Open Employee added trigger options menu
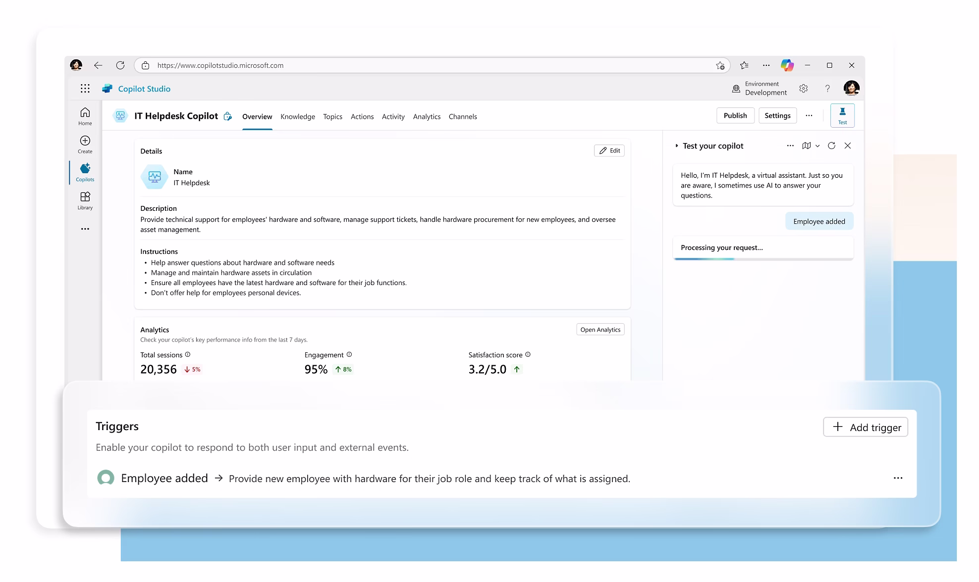The height and width of the screenshot is (582, 979). coord(898,478)
